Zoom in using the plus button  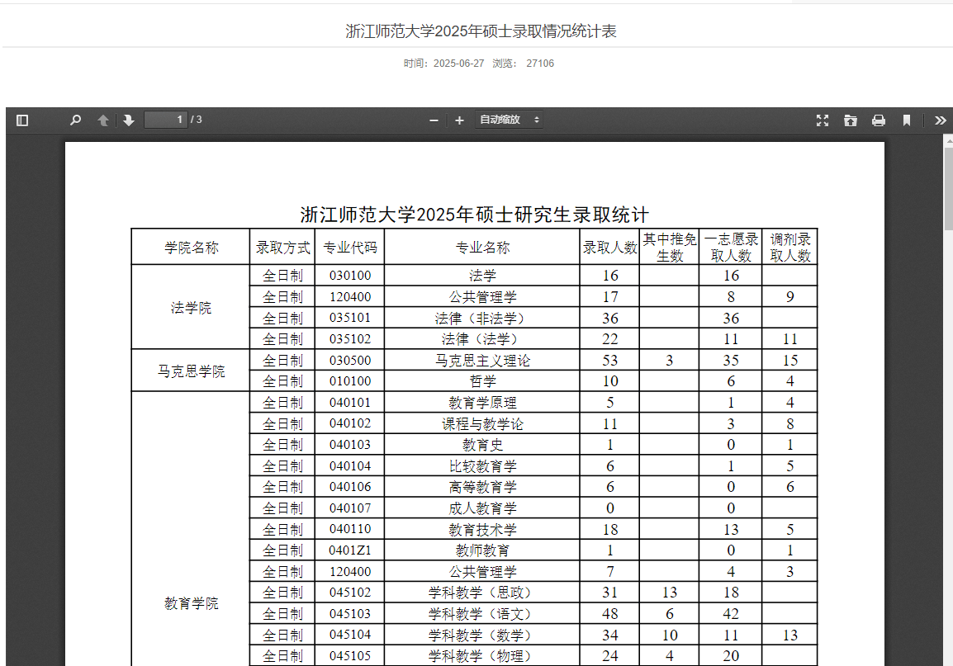point(460,120)
